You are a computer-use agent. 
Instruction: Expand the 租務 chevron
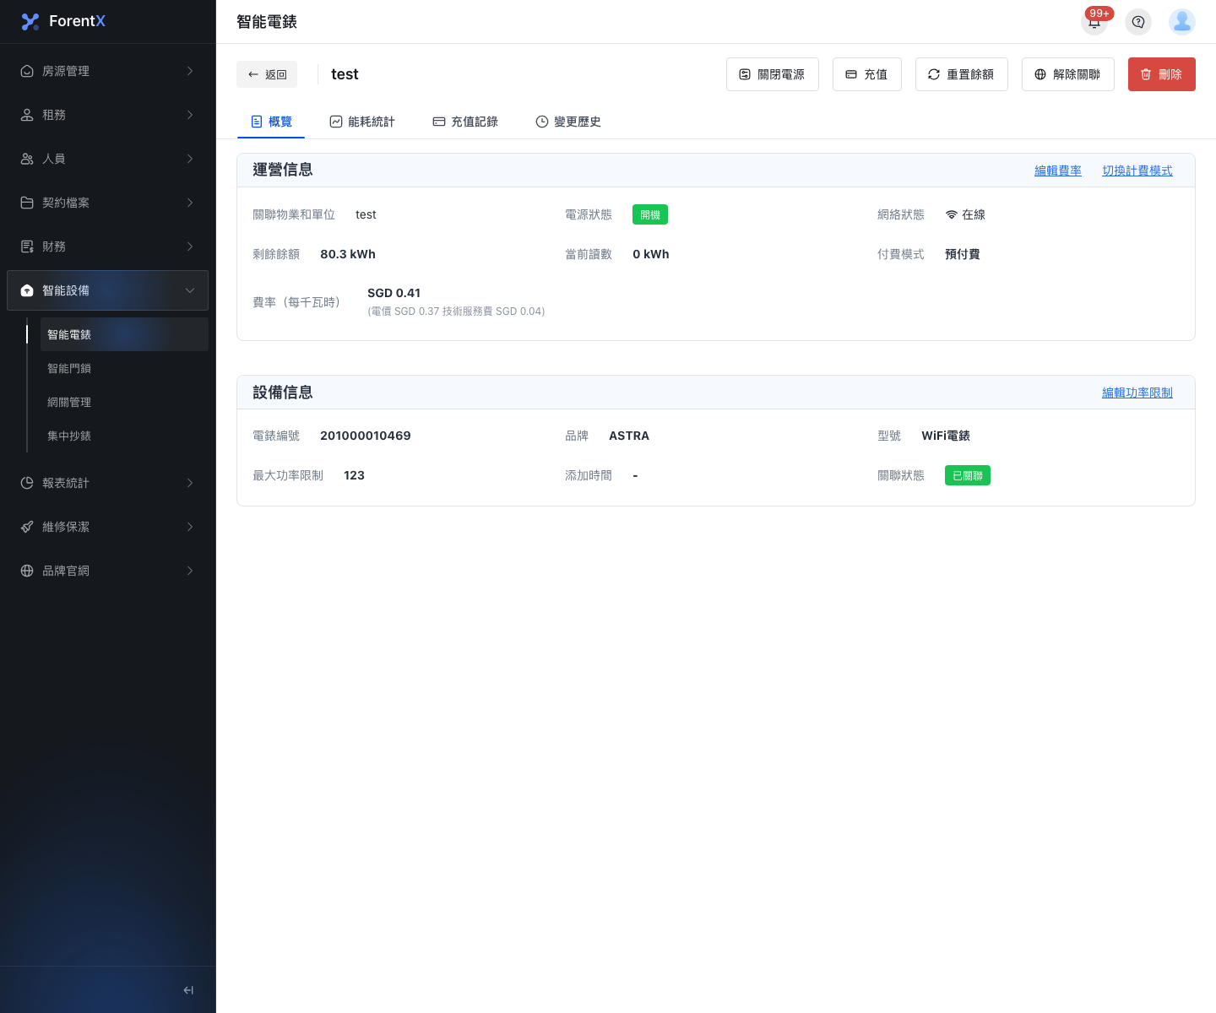[x=190, y=115]
